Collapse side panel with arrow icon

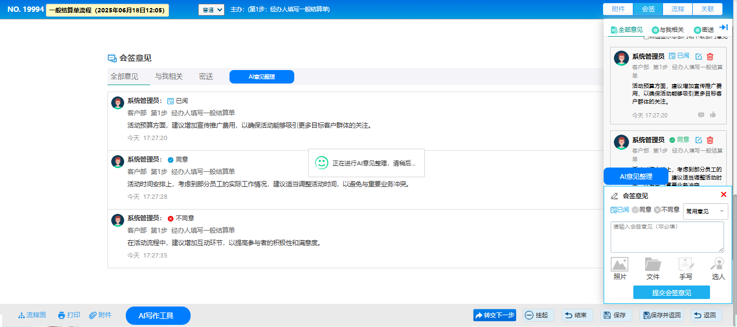(724, 27)
